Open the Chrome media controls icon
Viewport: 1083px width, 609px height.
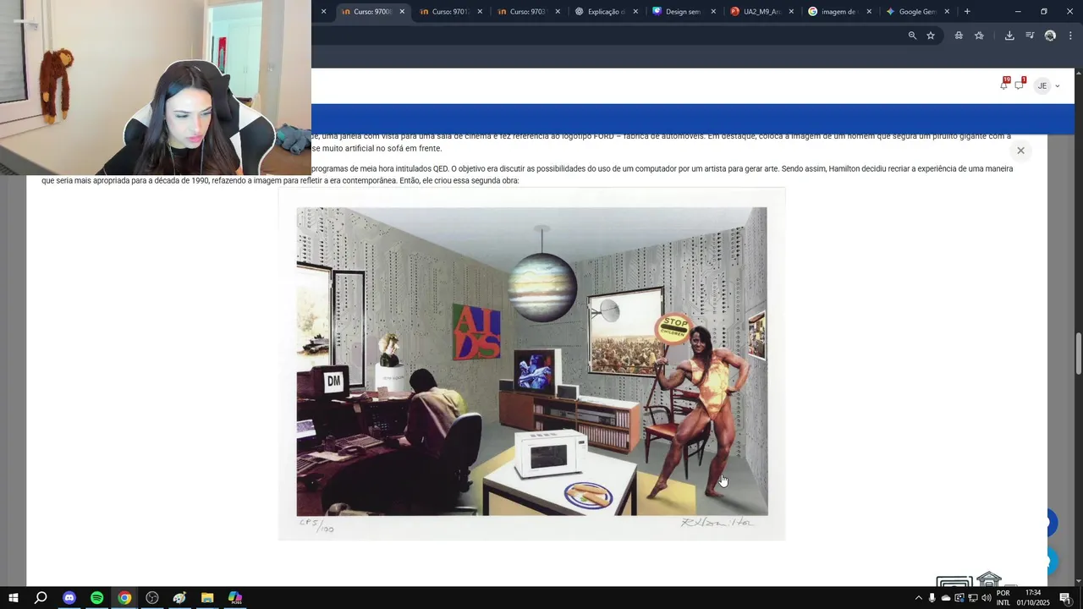(x=1030, y=36)
